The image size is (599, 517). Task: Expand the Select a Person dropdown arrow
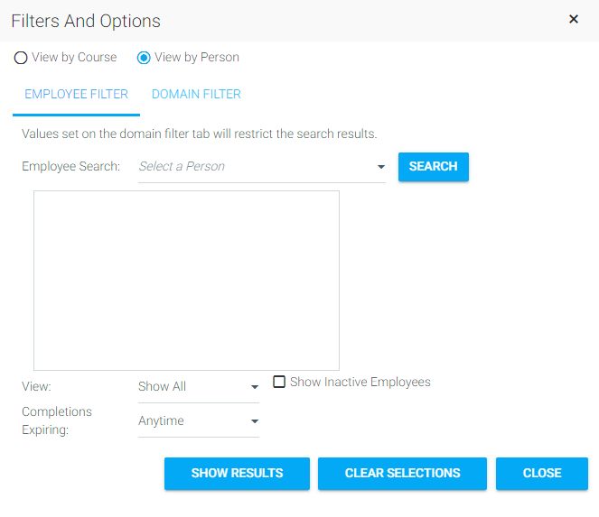point(381,167)
